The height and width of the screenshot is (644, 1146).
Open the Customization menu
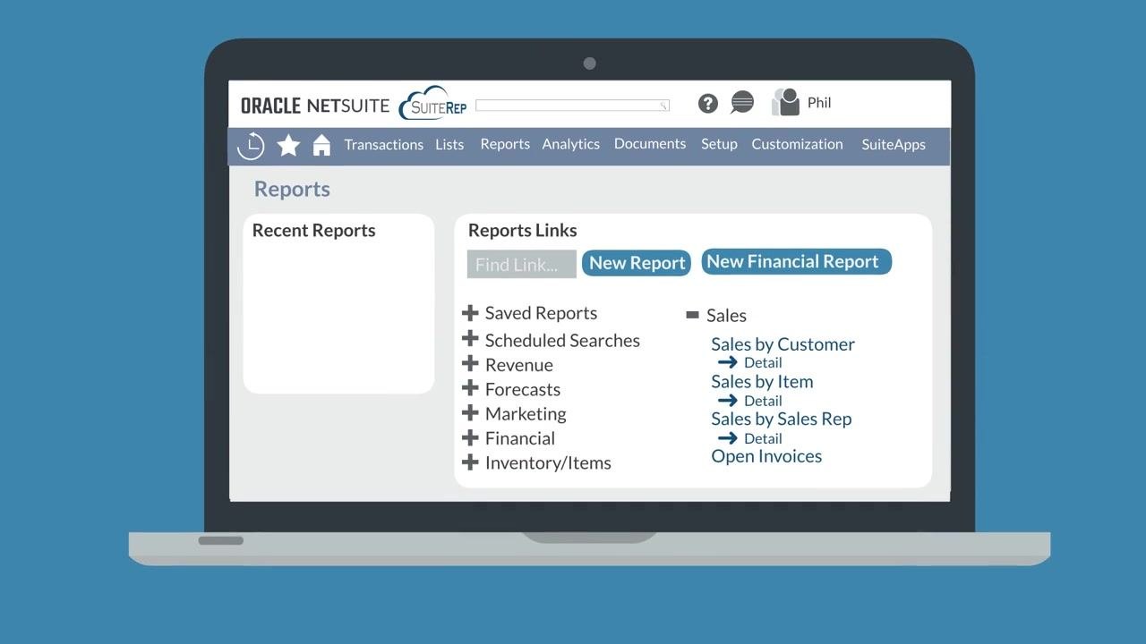(797, 144)
